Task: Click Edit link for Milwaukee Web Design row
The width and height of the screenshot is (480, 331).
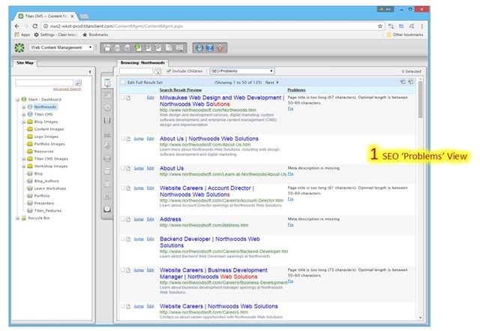Action: [150, 98]
